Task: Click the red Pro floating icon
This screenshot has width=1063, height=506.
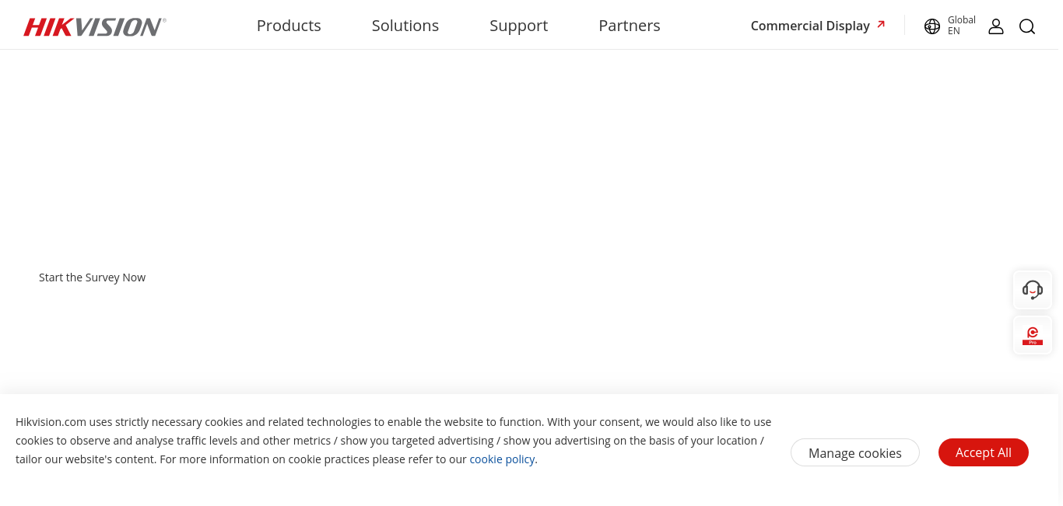Action: click(1033, 336)
